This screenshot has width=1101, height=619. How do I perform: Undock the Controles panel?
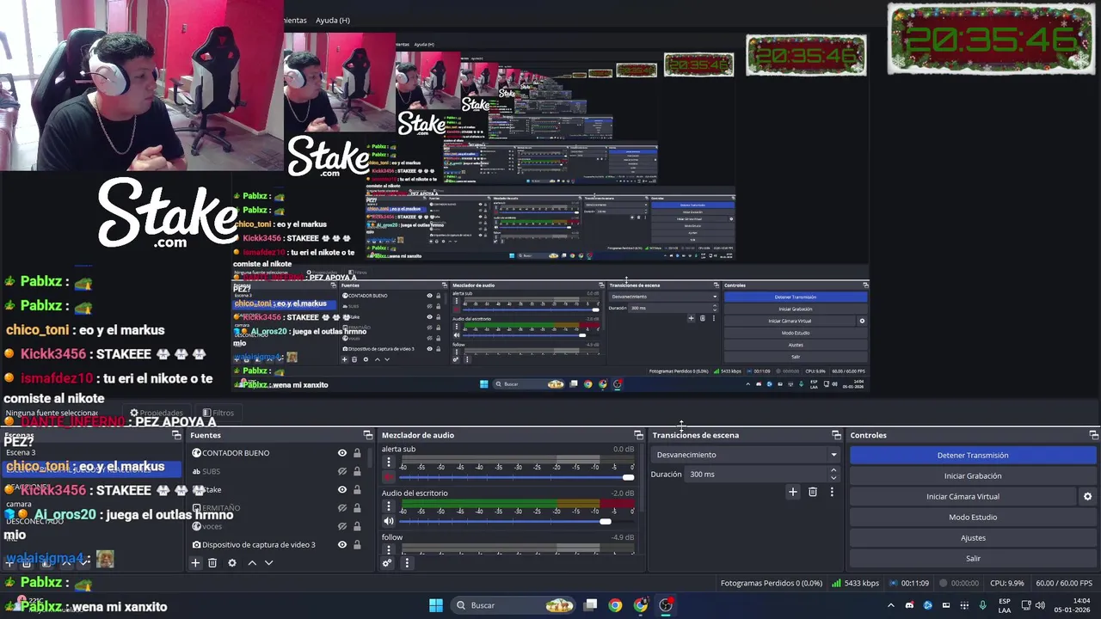1093,435
